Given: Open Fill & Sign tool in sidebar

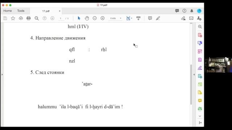Looking at the screenshot, I should (200, 68).
